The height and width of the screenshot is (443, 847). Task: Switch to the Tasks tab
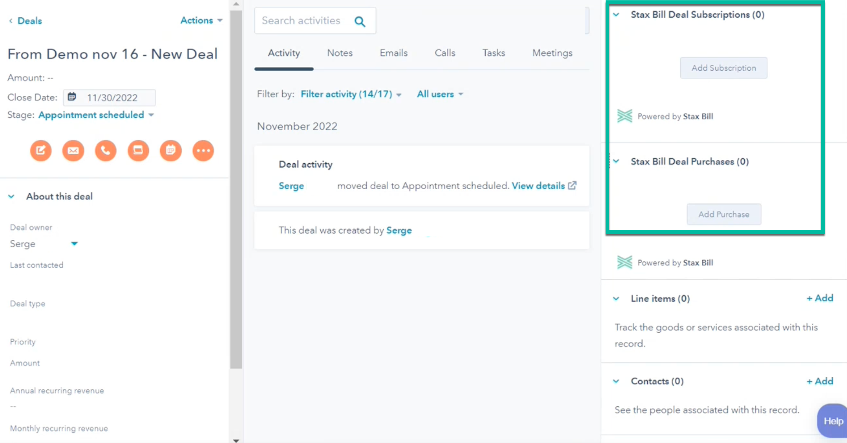[x=494, y=53]
